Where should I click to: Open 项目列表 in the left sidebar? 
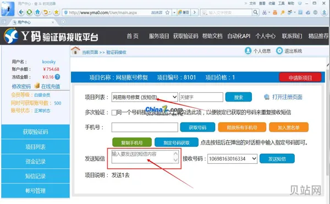(x=35, y=147)
